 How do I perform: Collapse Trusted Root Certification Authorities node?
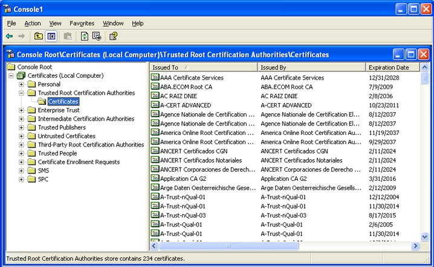(22, 93)
